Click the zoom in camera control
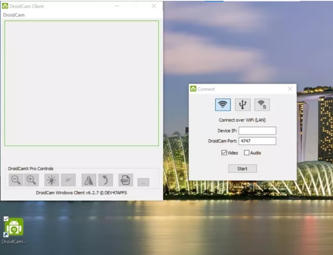This screenshot has width=333, height=255. (x=31, y=180)
